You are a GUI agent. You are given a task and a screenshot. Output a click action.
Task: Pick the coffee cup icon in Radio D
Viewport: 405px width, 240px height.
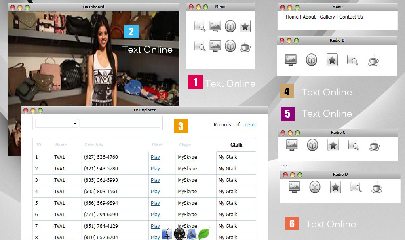[376, 188]
